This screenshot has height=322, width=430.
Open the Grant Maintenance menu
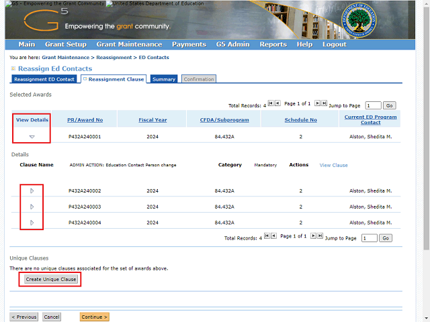coord(129,44)
